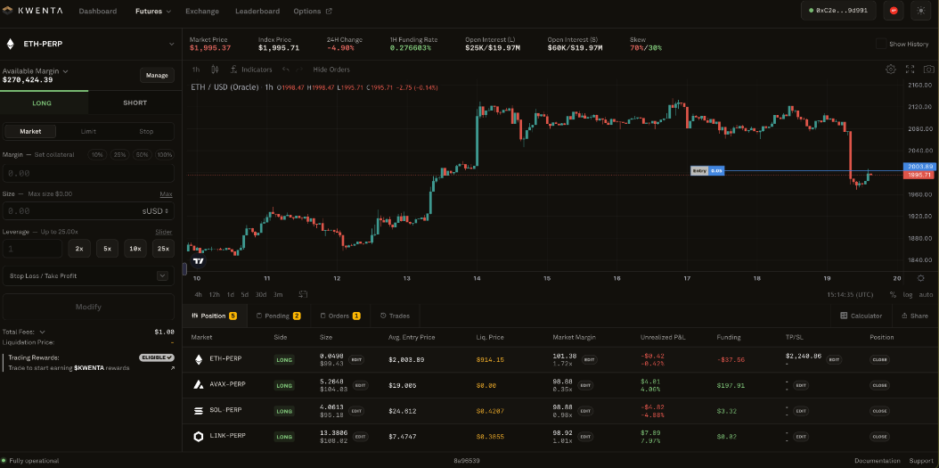Click the Margin amount input field
Screen dimensions: 939x468
[x=88, y=173]
